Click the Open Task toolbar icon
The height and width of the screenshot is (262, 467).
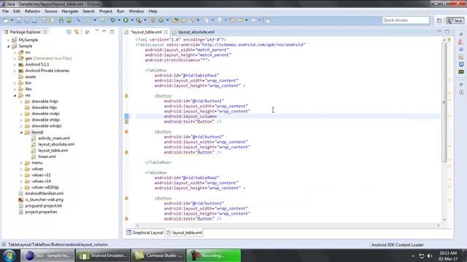click(x=183, y=20)
